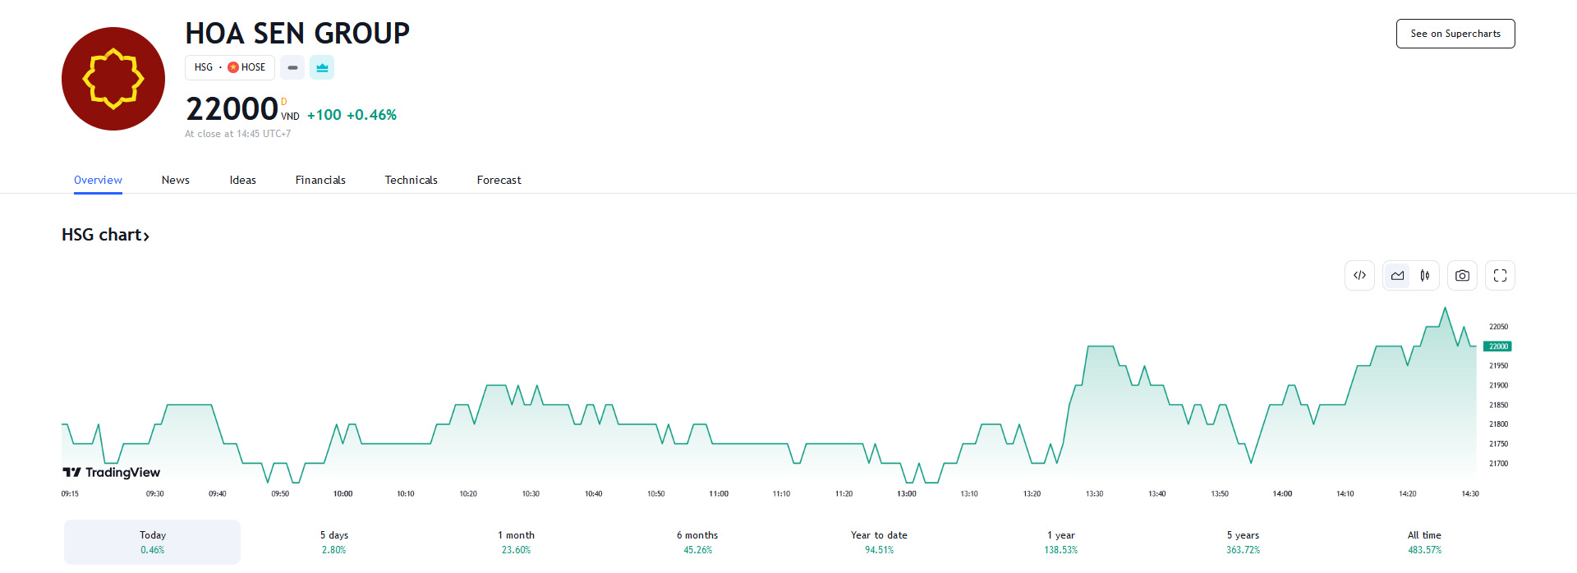1577x573 pixels.
Task: Select the 1 month range
Action: pyautogui.click(x=516, y=542)
